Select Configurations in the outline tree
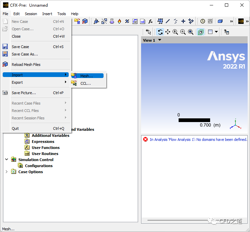 39,166
